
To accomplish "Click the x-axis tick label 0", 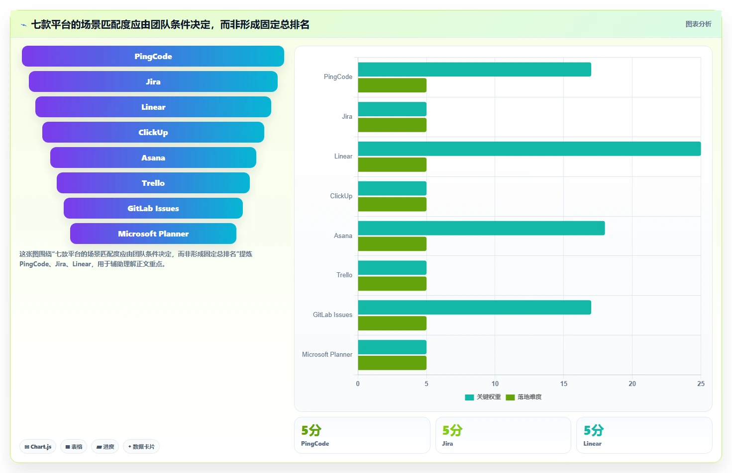I will pyautogui.click(x=358, y=384).
